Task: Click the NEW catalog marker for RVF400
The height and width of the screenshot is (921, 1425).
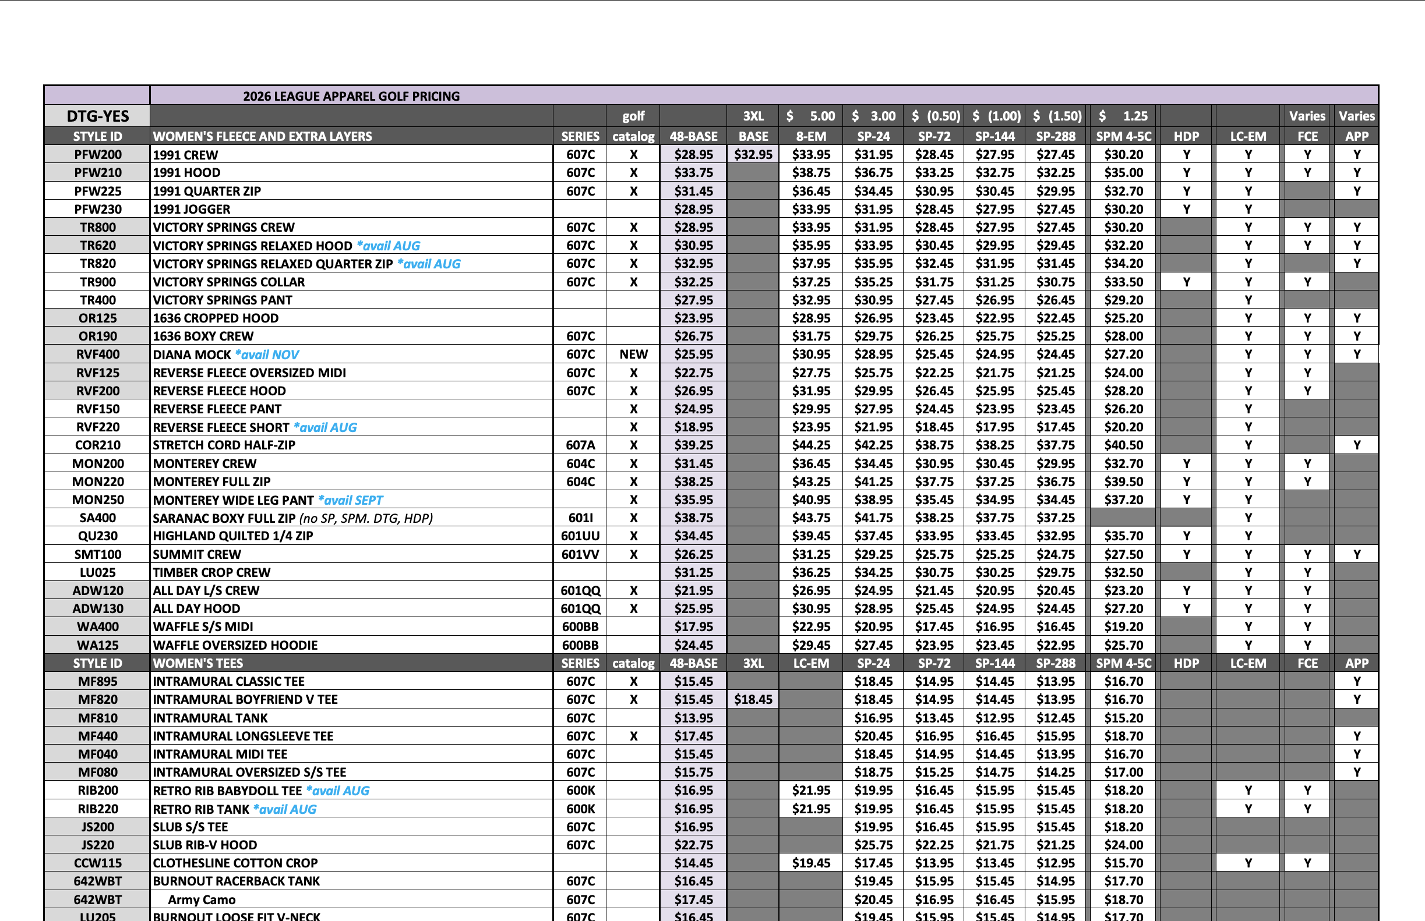Action: [x=633, y=354]
